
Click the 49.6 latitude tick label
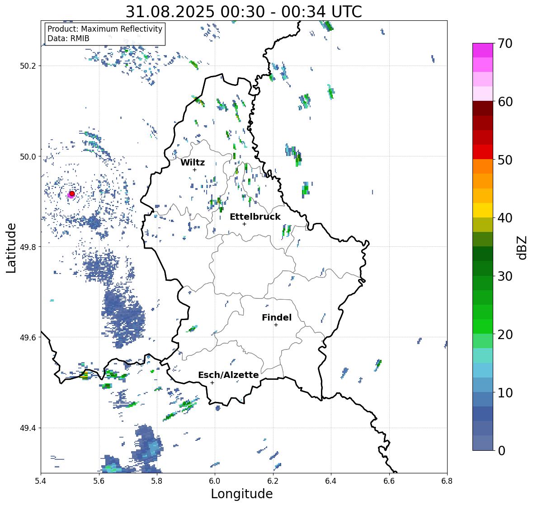tap(28, 337)
